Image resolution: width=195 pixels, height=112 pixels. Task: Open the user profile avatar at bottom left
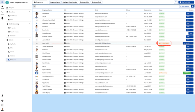tap(2, 109)
